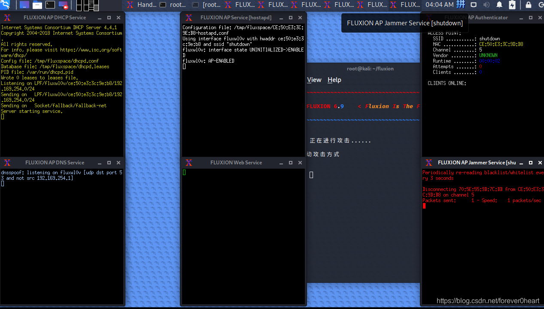Open the View menu in root@kali terminal
This screenshot has height=309, width=544.
[314, 80]
